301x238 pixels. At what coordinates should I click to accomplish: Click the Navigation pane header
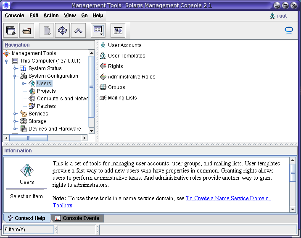tap(49, 45)
